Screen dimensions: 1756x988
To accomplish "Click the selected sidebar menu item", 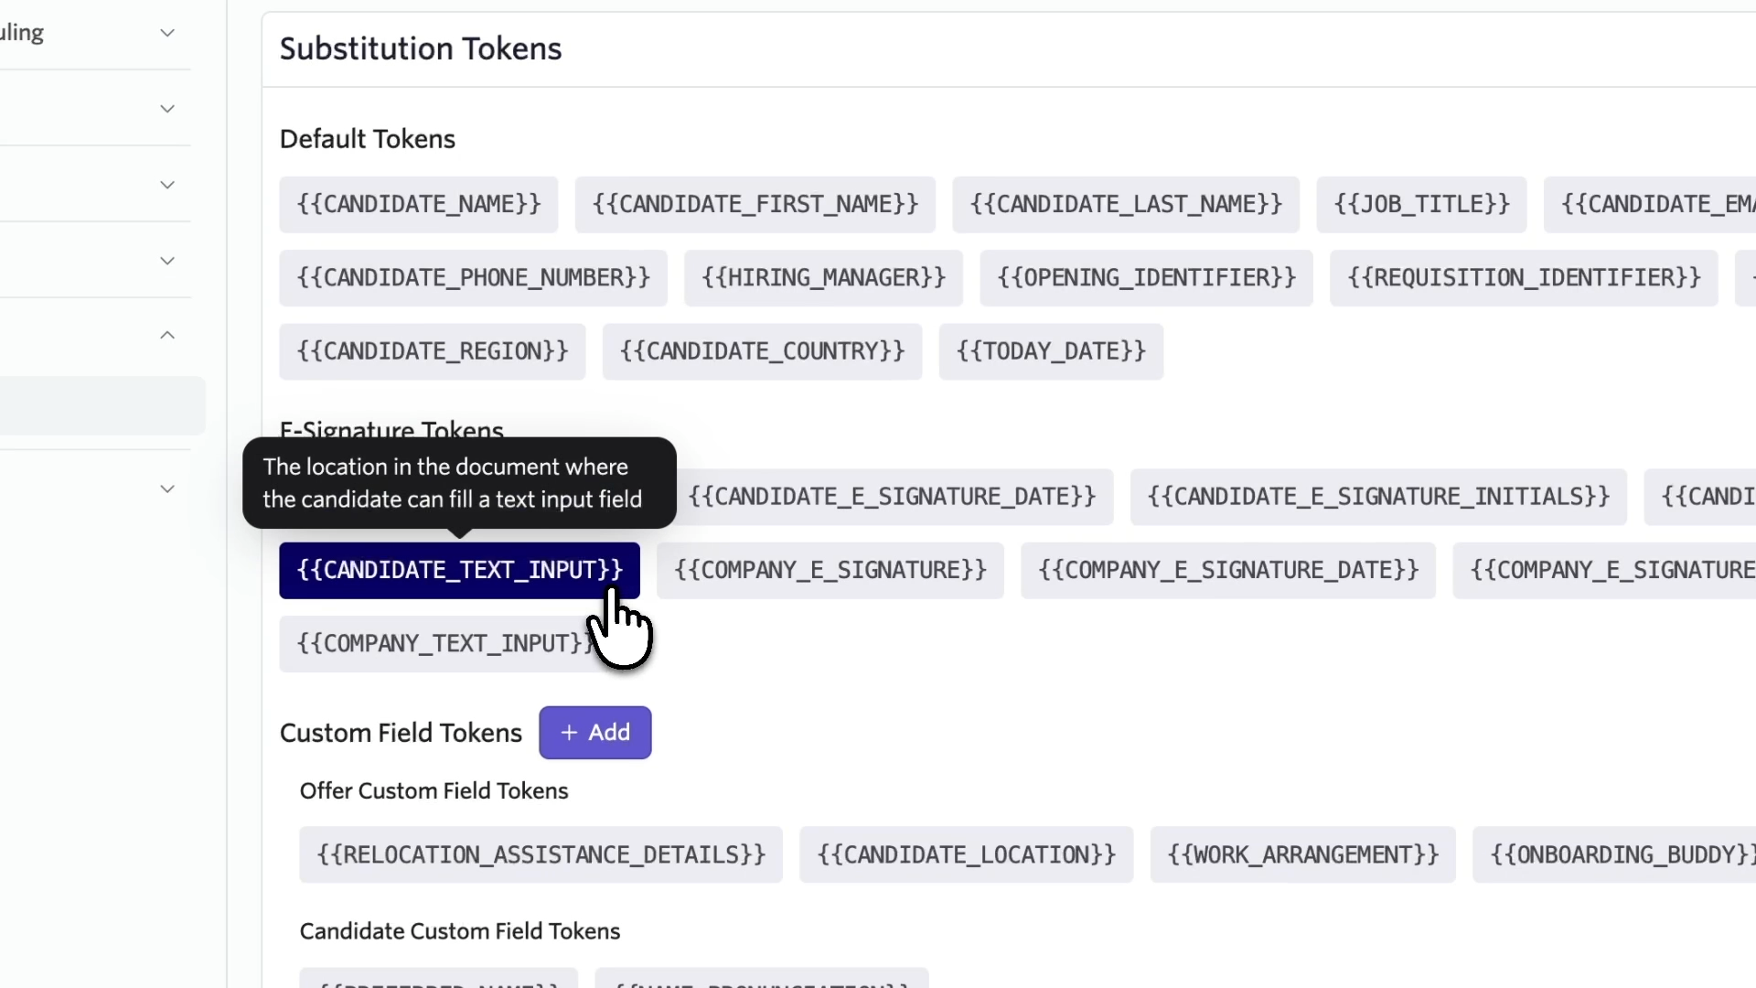I will tap(101, 406).
